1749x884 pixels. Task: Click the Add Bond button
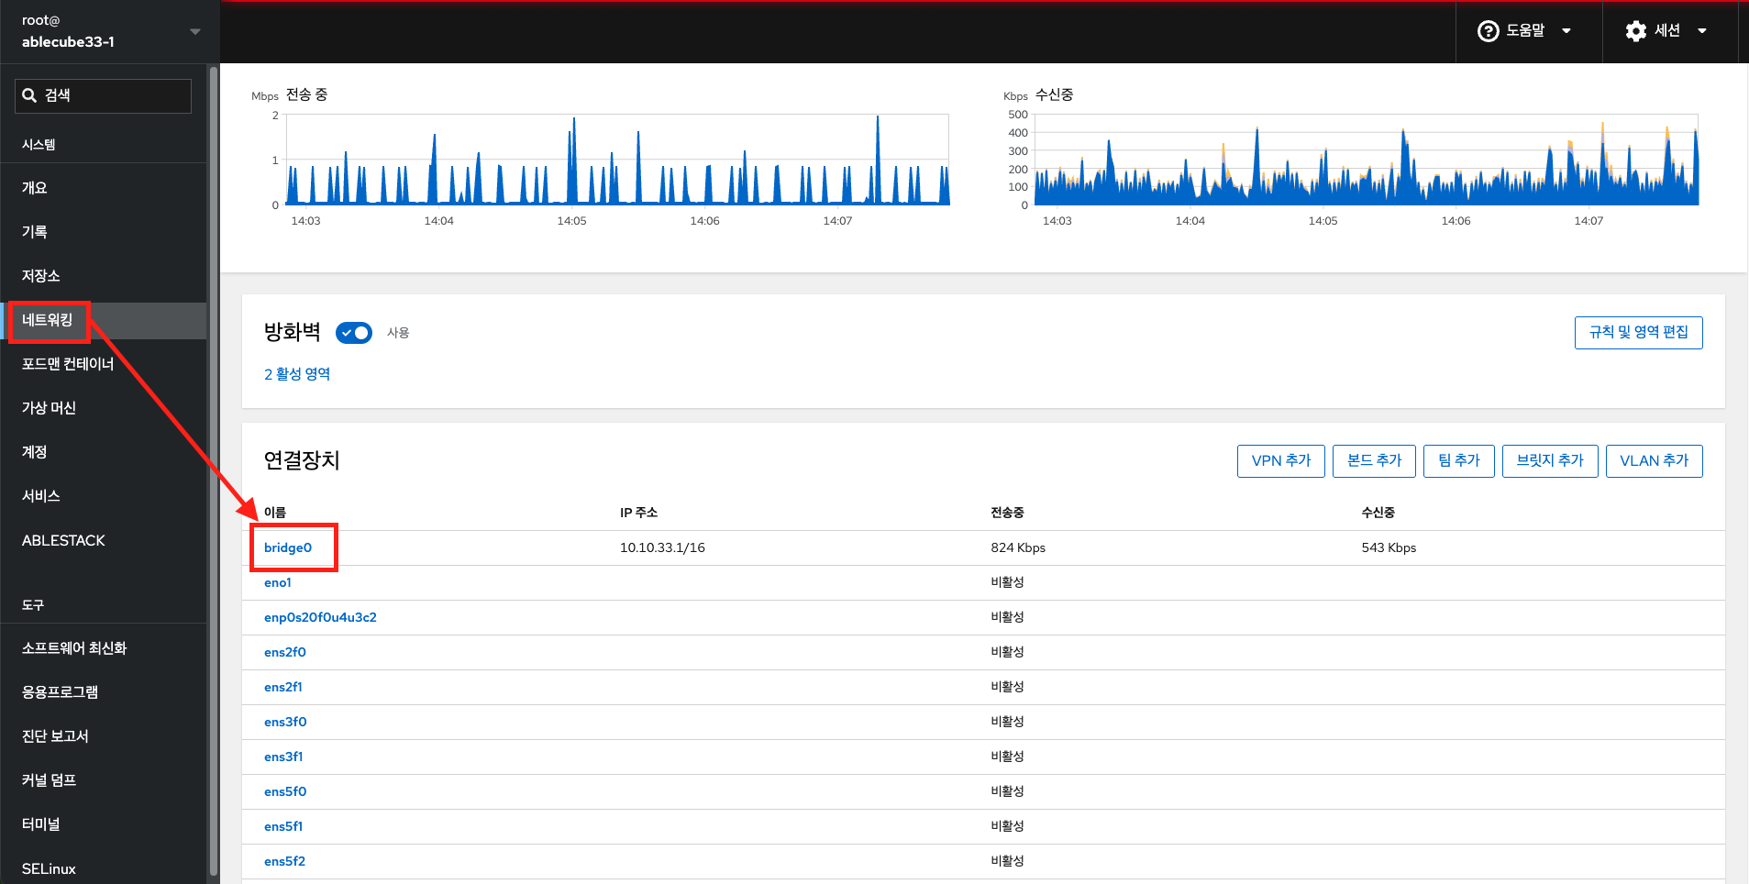[1373, 461]
